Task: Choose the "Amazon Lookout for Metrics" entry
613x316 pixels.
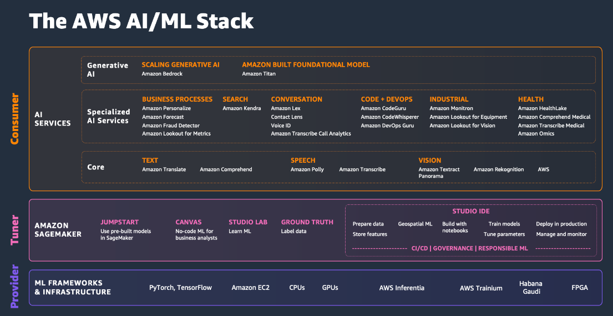Action: pyautogui.click(x=176, y=133)
